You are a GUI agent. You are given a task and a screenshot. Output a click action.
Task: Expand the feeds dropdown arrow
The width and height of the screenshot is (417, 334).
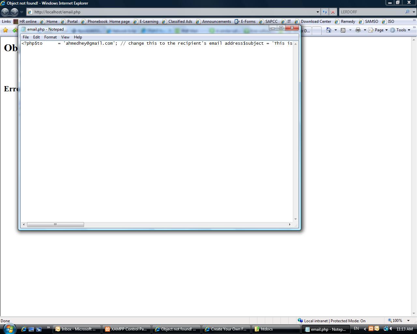350,30
